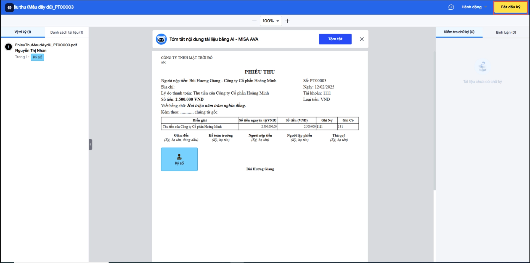530x263 pixels.
Task: Expand the Hành động actions menu
Action: point(474,7)
